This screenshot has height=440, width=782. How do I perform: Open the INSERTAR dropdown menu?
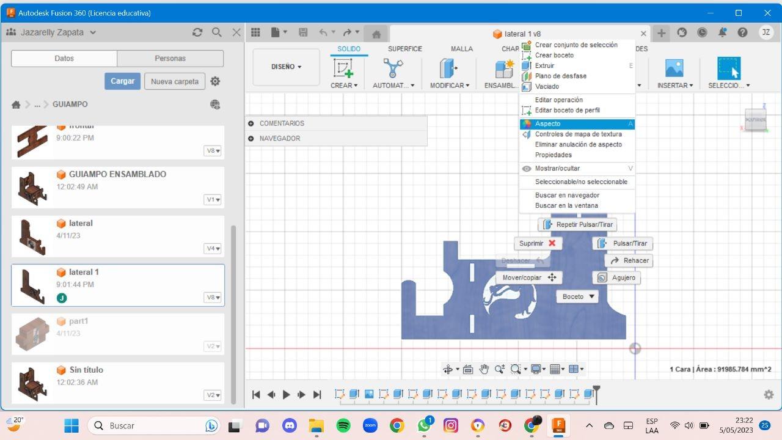pyautogui.click(x=674, y=86)
